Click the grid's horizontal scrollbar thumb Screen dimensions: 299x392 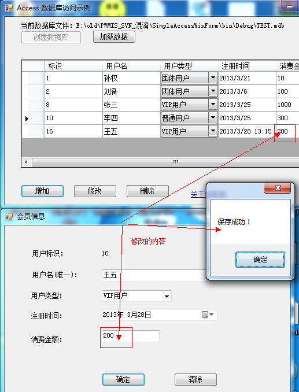[x=165, y=162]
